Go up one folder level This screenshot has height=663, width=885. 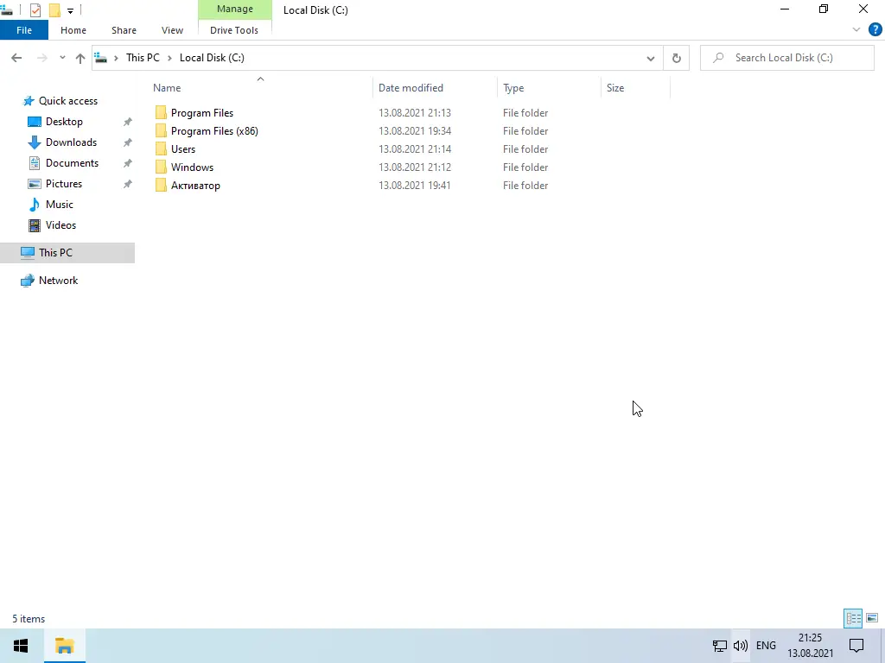pos(80,58)
